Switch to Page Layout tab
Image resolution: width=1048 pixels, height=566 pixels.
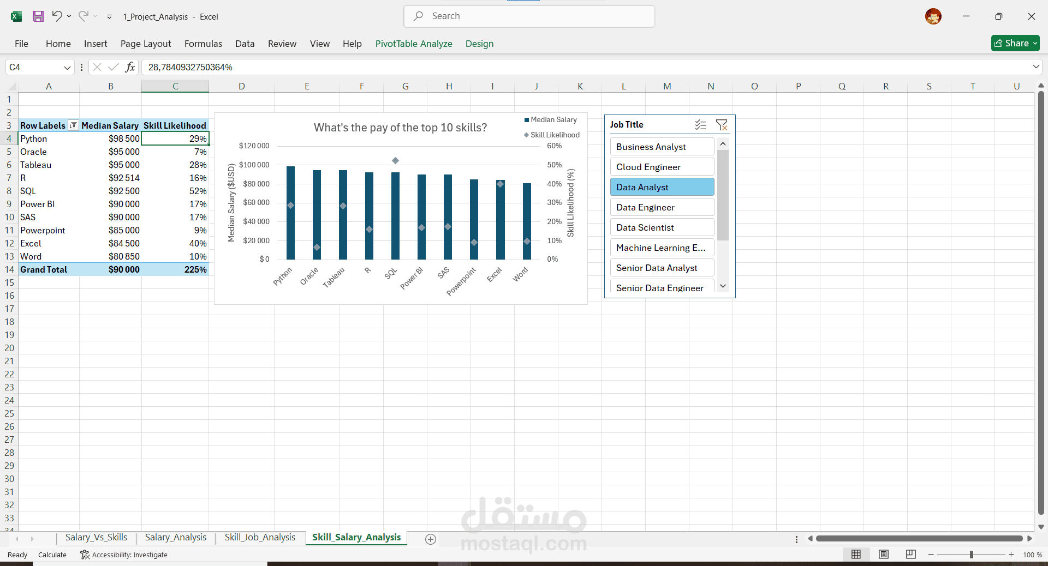click(x=146, y=44)
